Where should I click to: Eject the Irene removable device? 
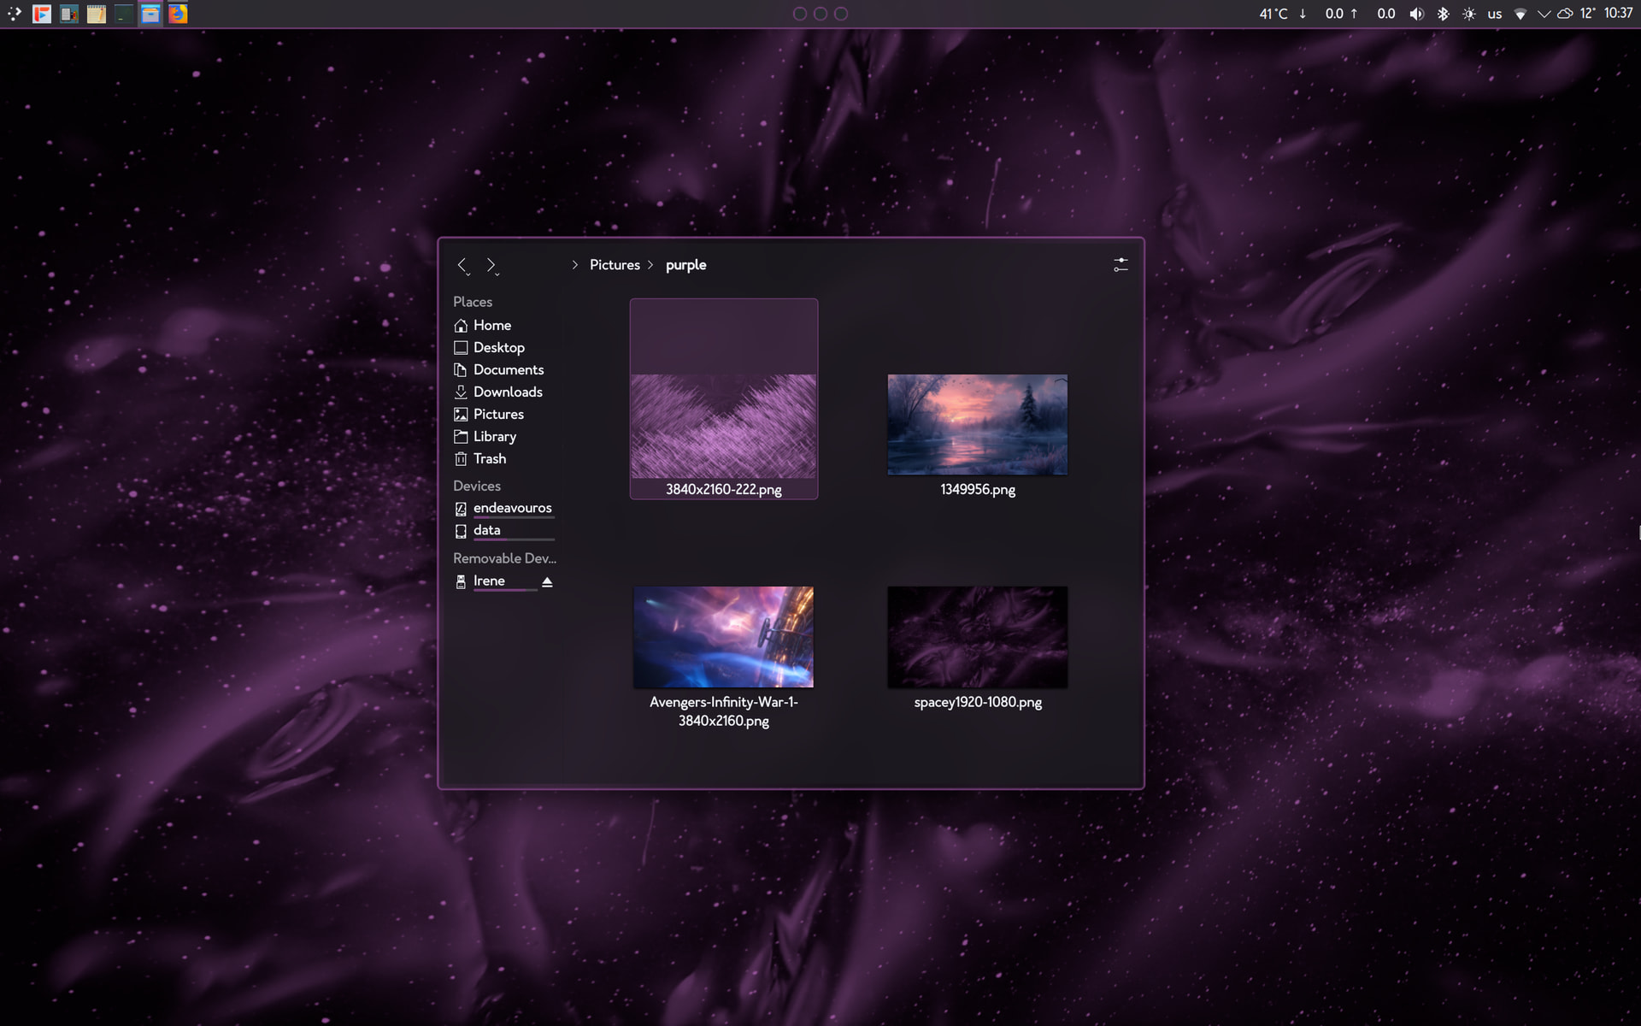coord(547,581)
